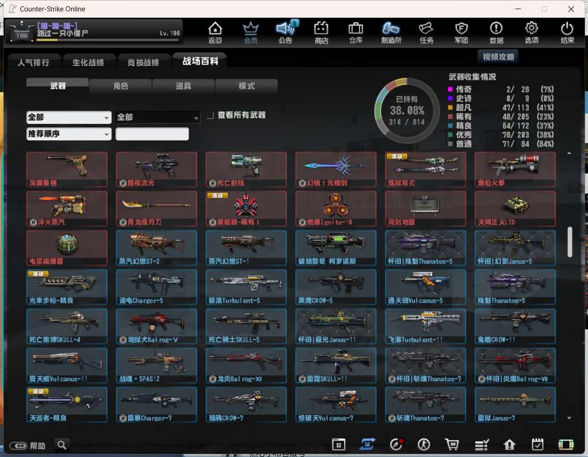Click the 视频攻略 button

click(498, 57)
